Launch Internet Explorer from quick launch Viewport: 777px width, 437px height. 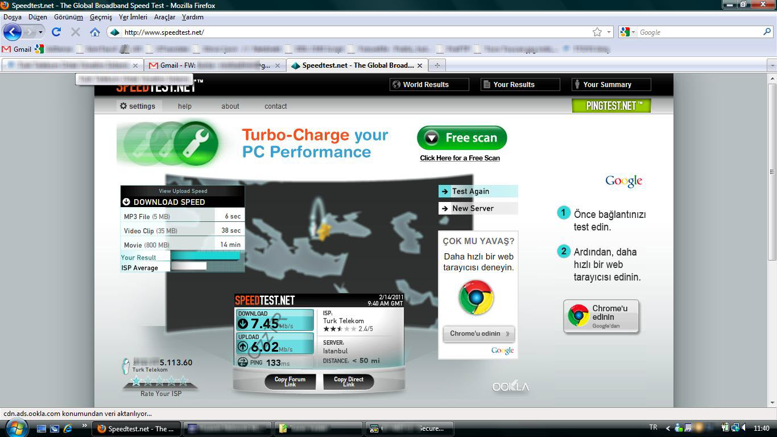tap(68, 428)
